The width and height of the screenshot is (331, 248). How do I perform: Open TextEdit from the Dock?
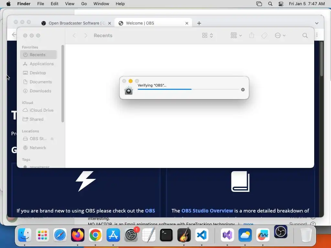(x=149, y=235)
